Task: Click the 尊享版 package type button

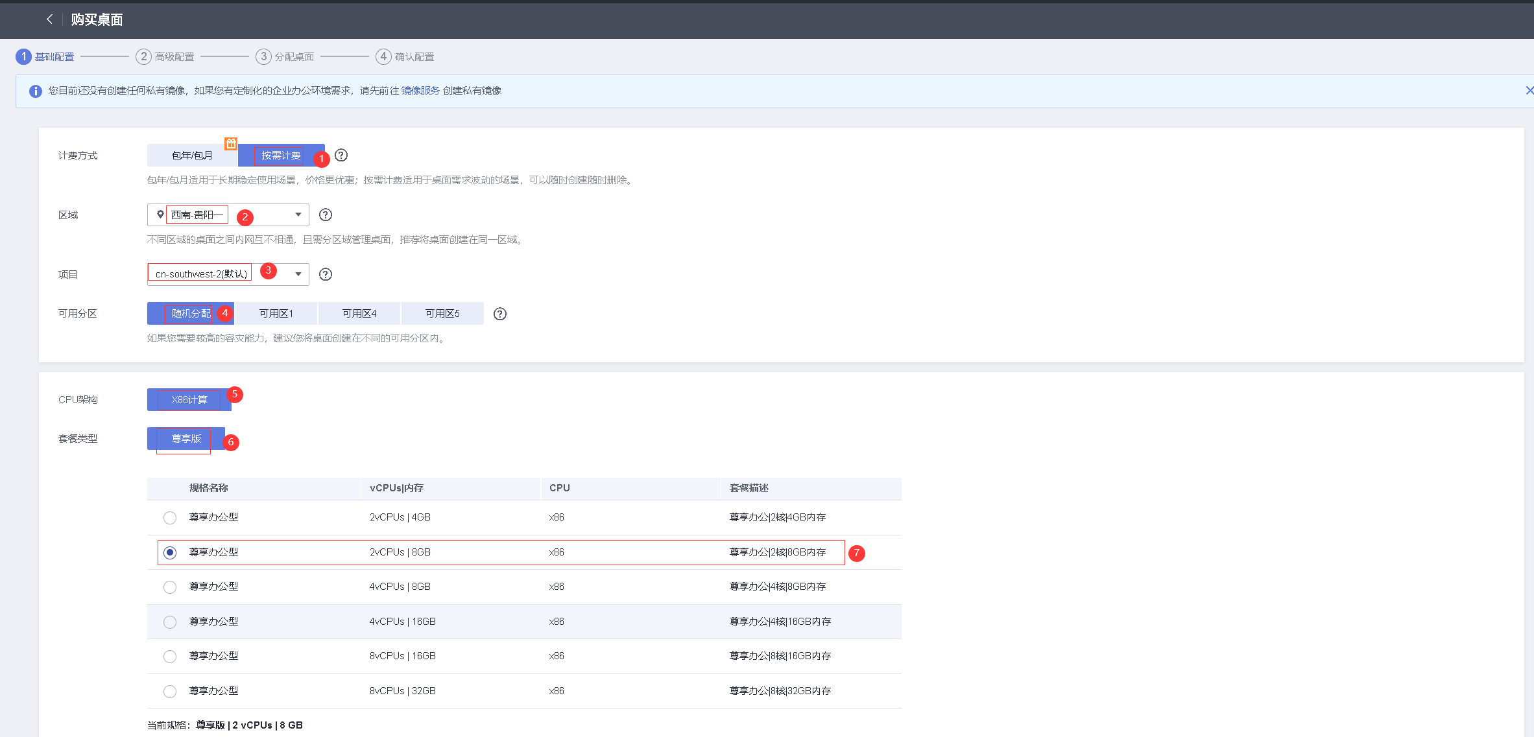Action: [186, 439]
